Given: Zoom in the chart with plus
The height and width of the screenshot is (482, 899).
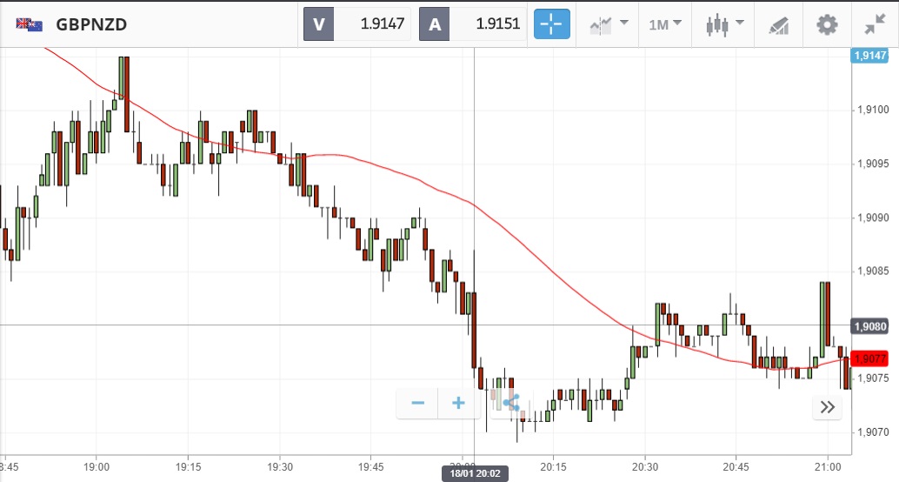Looking at the screenshot, I should [458, 404].
